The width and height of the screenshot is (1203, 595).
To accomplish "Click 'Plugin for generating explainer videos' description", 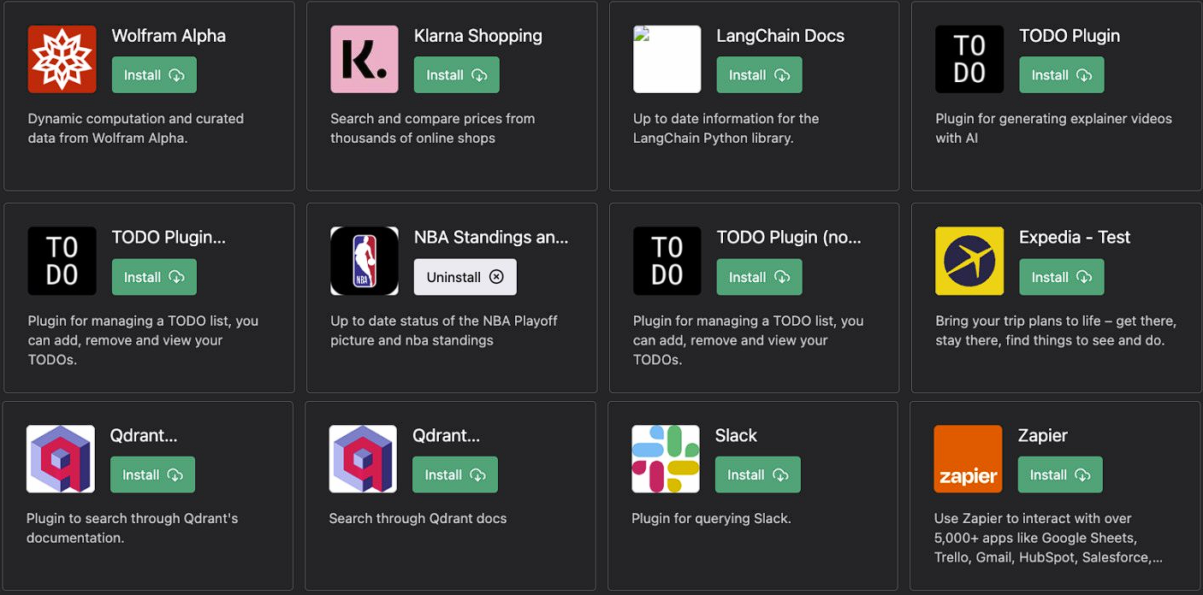I will tap(1053, 128).
